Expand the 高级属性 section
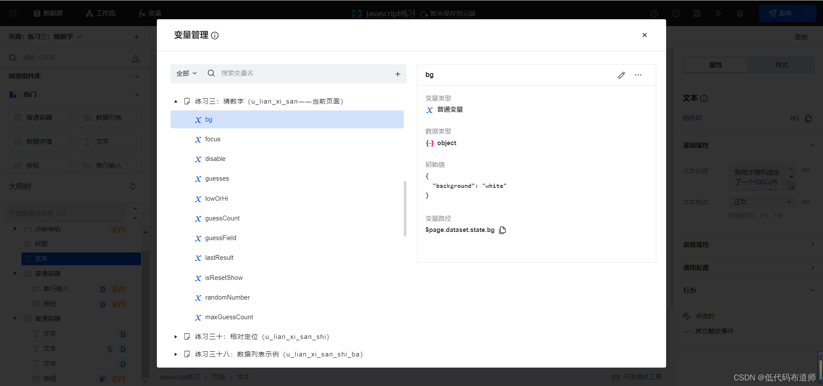This screenshot has width=823, height=386. [x=812, y=245]
